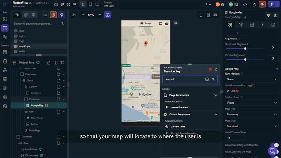Close the Set from Variable popup
281x158 pixels.
pos(216,69)
